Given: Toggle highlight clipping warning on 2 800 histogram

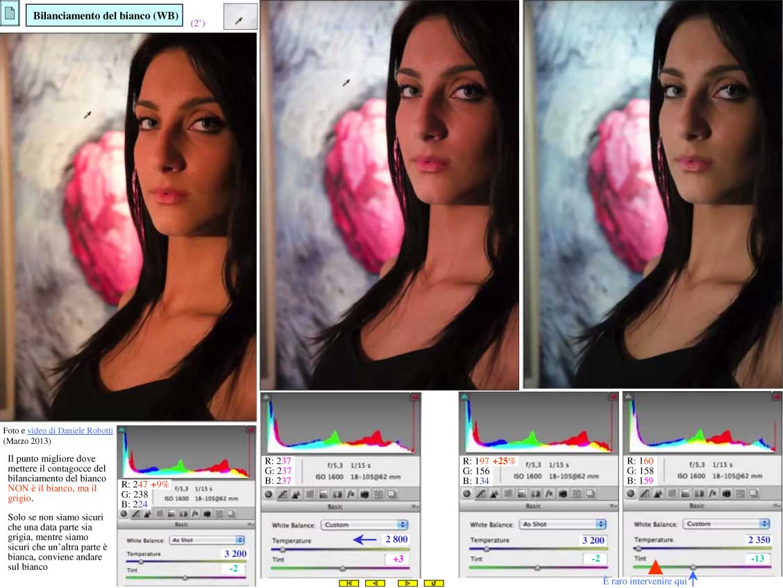Looking at the screenshot, I should [415, 397].
